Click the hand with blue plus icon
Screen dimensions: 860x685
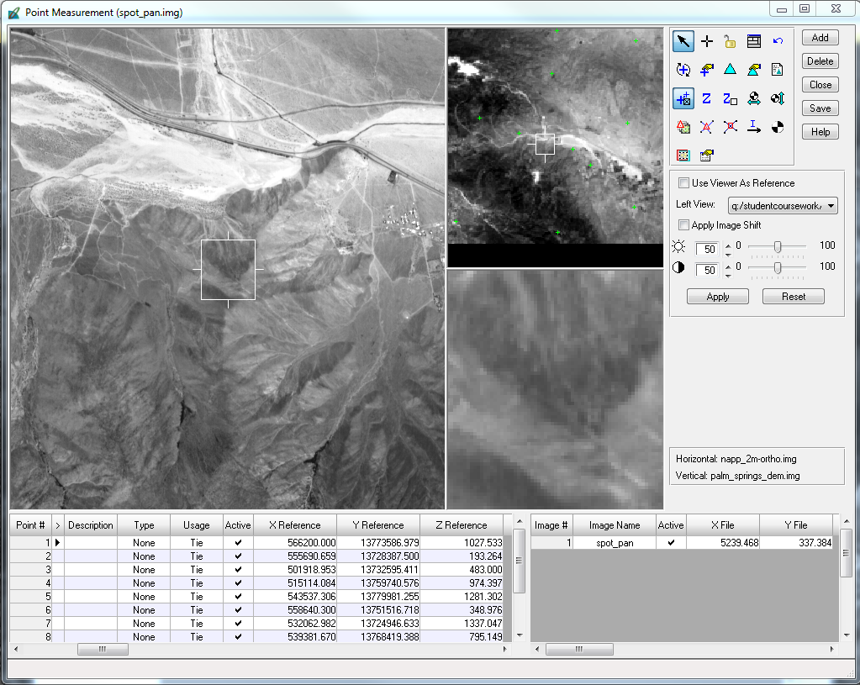(707, 70)
